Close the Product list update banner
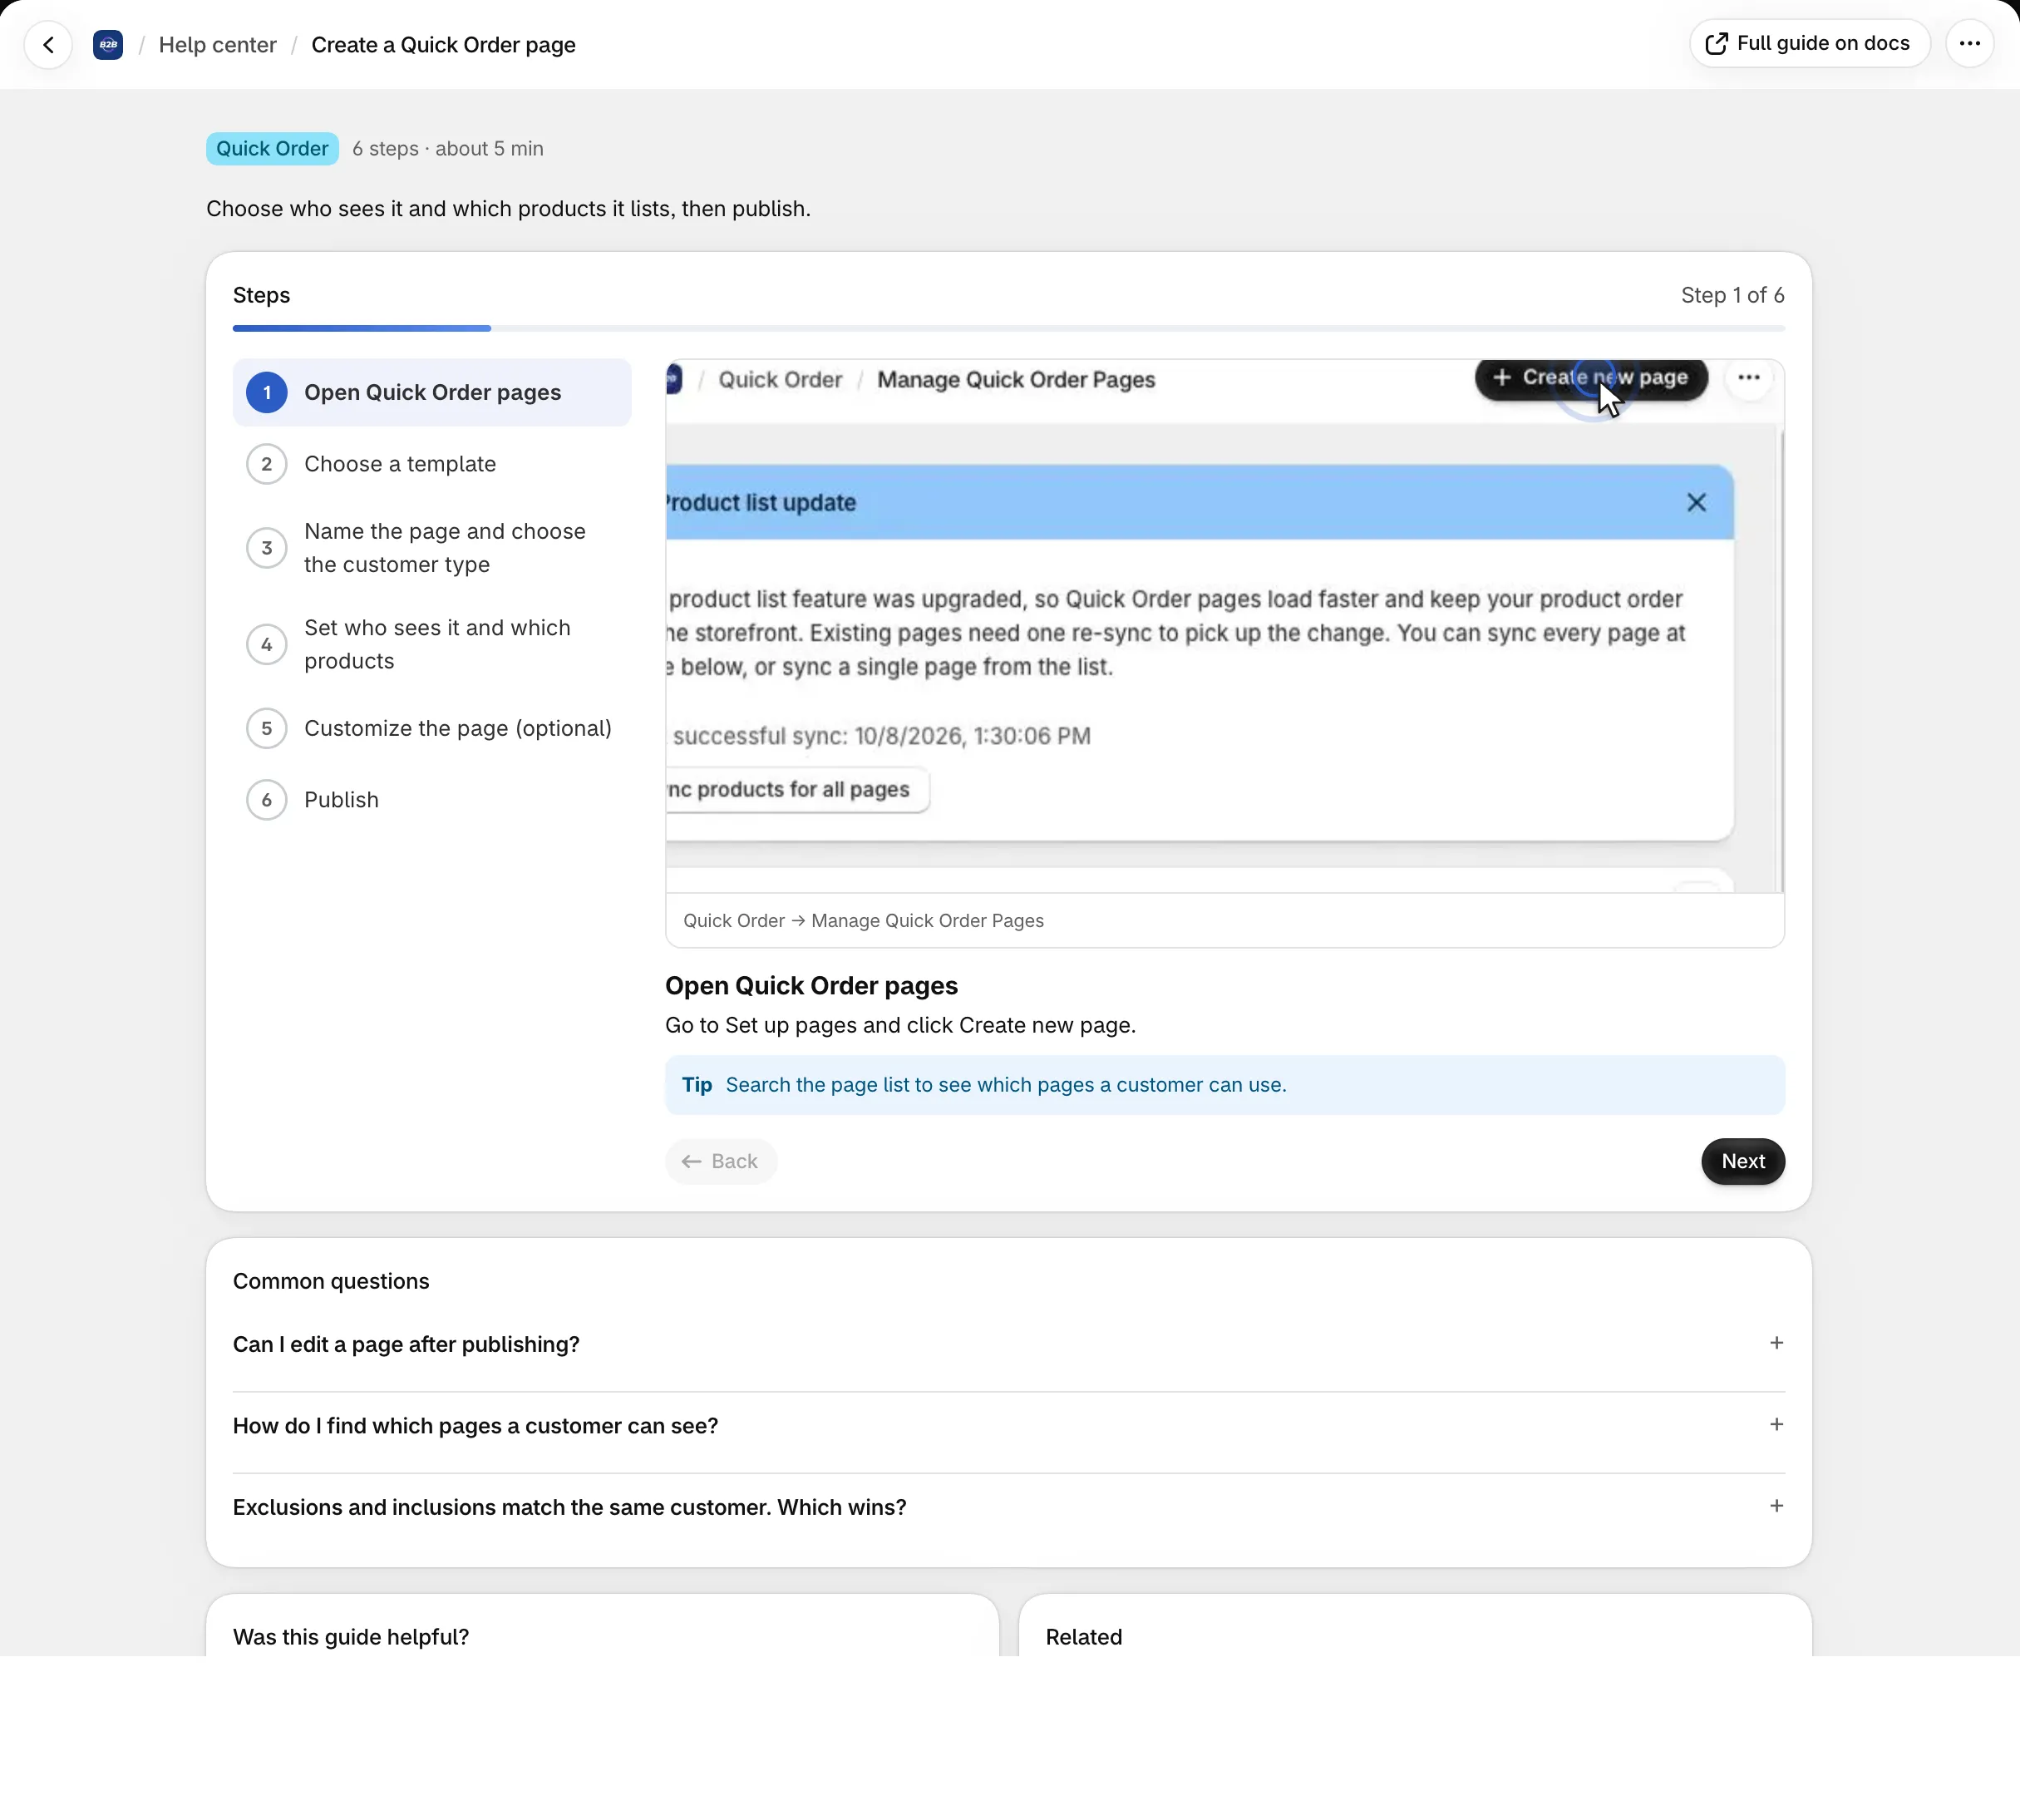2020x1820 pixels. click(x=1696, y=503)
